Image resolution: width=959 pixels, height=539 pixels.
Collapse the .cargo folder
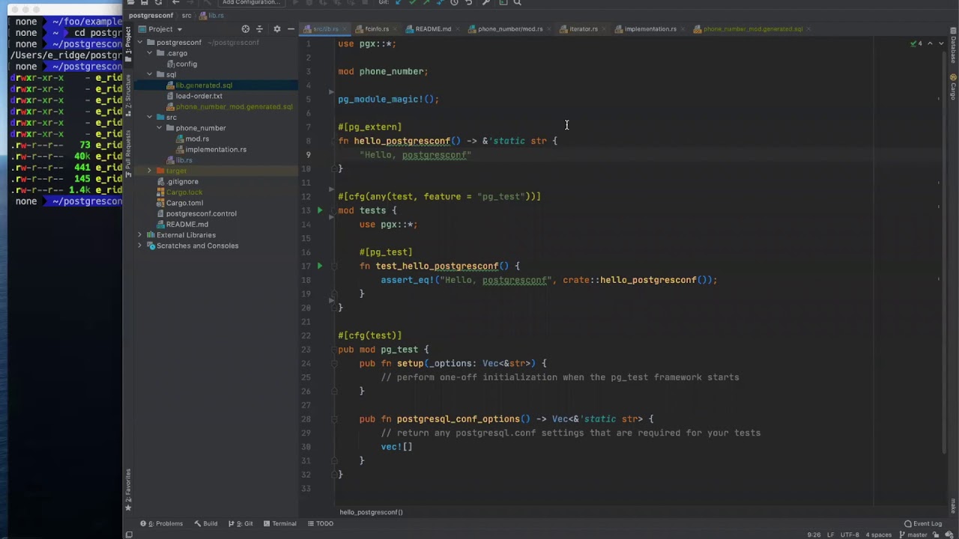pyautogui.click(x=150, y=53)
